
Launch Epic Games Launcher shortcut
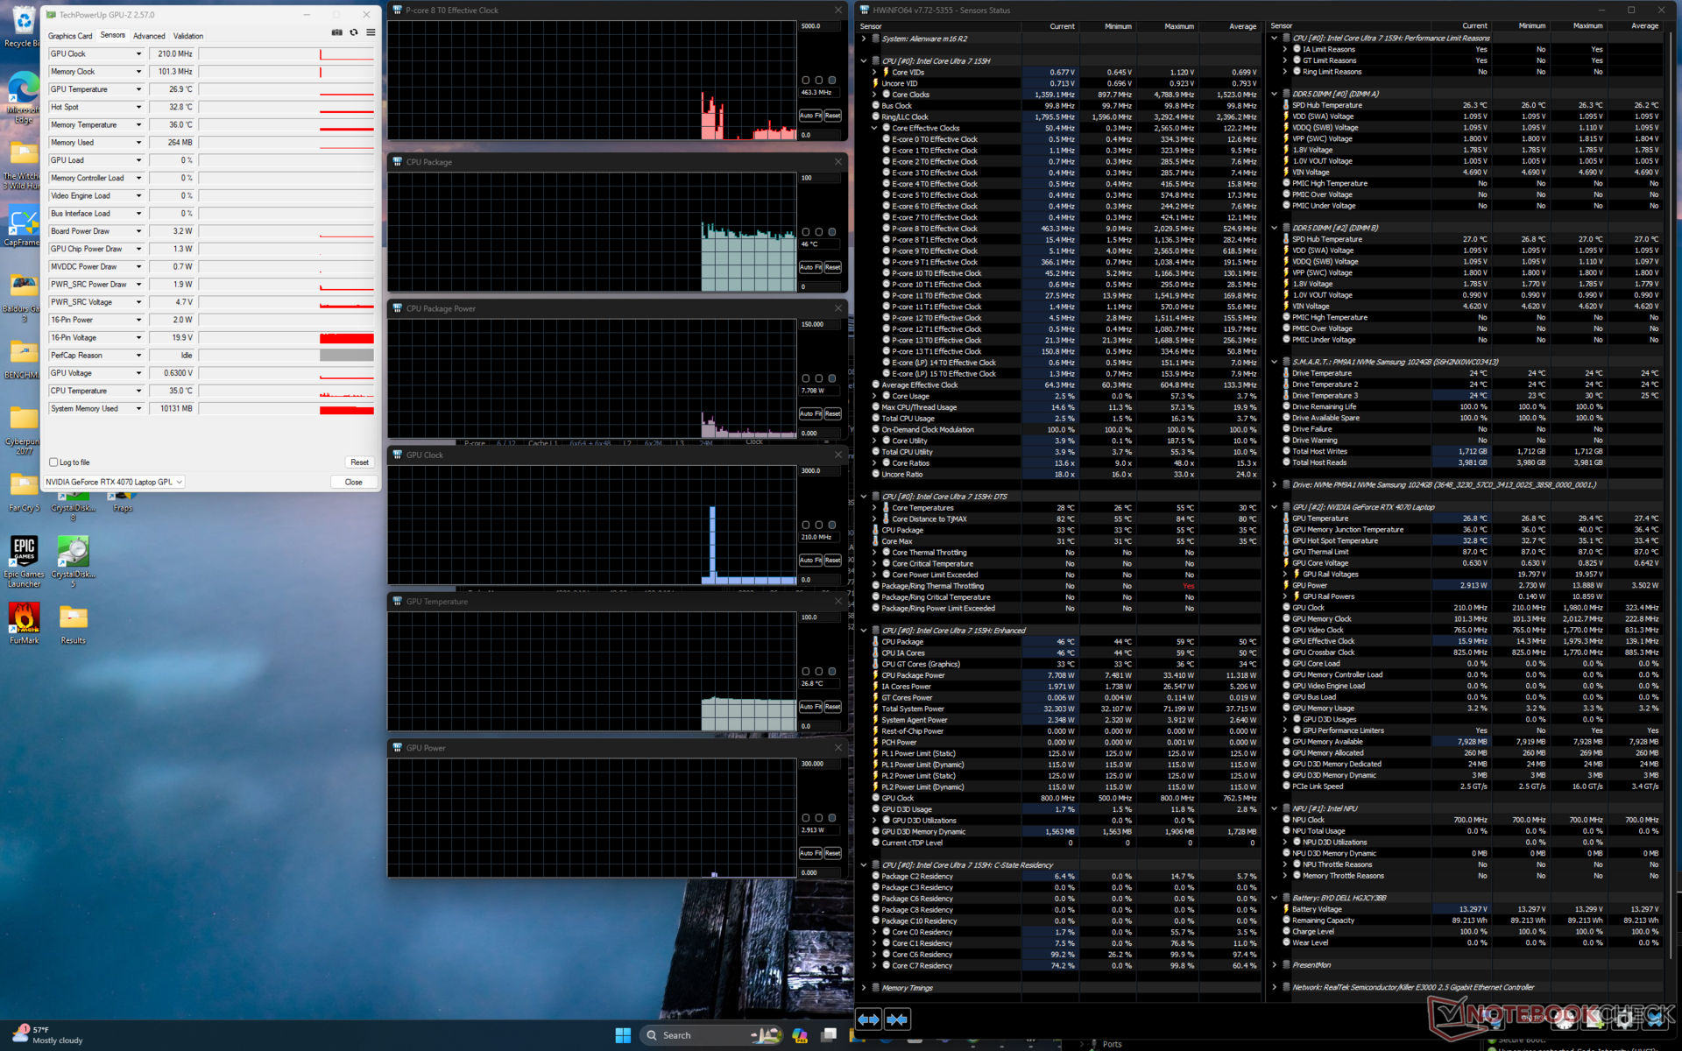coord(24,561)
